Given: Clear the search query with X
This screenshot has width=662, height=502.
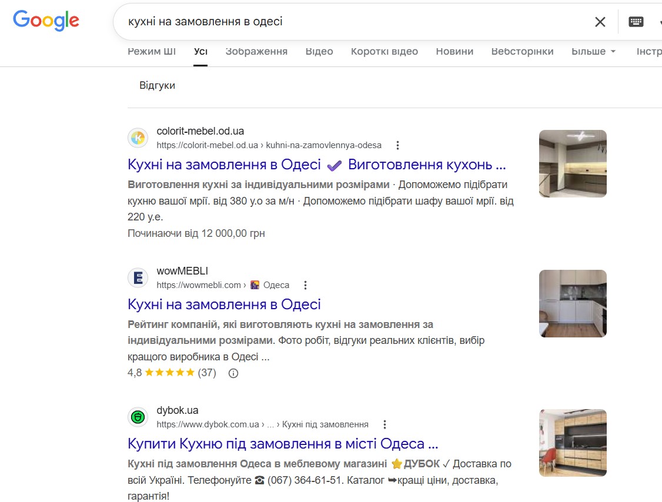Looking at the screenshot, I should point(600,22).
